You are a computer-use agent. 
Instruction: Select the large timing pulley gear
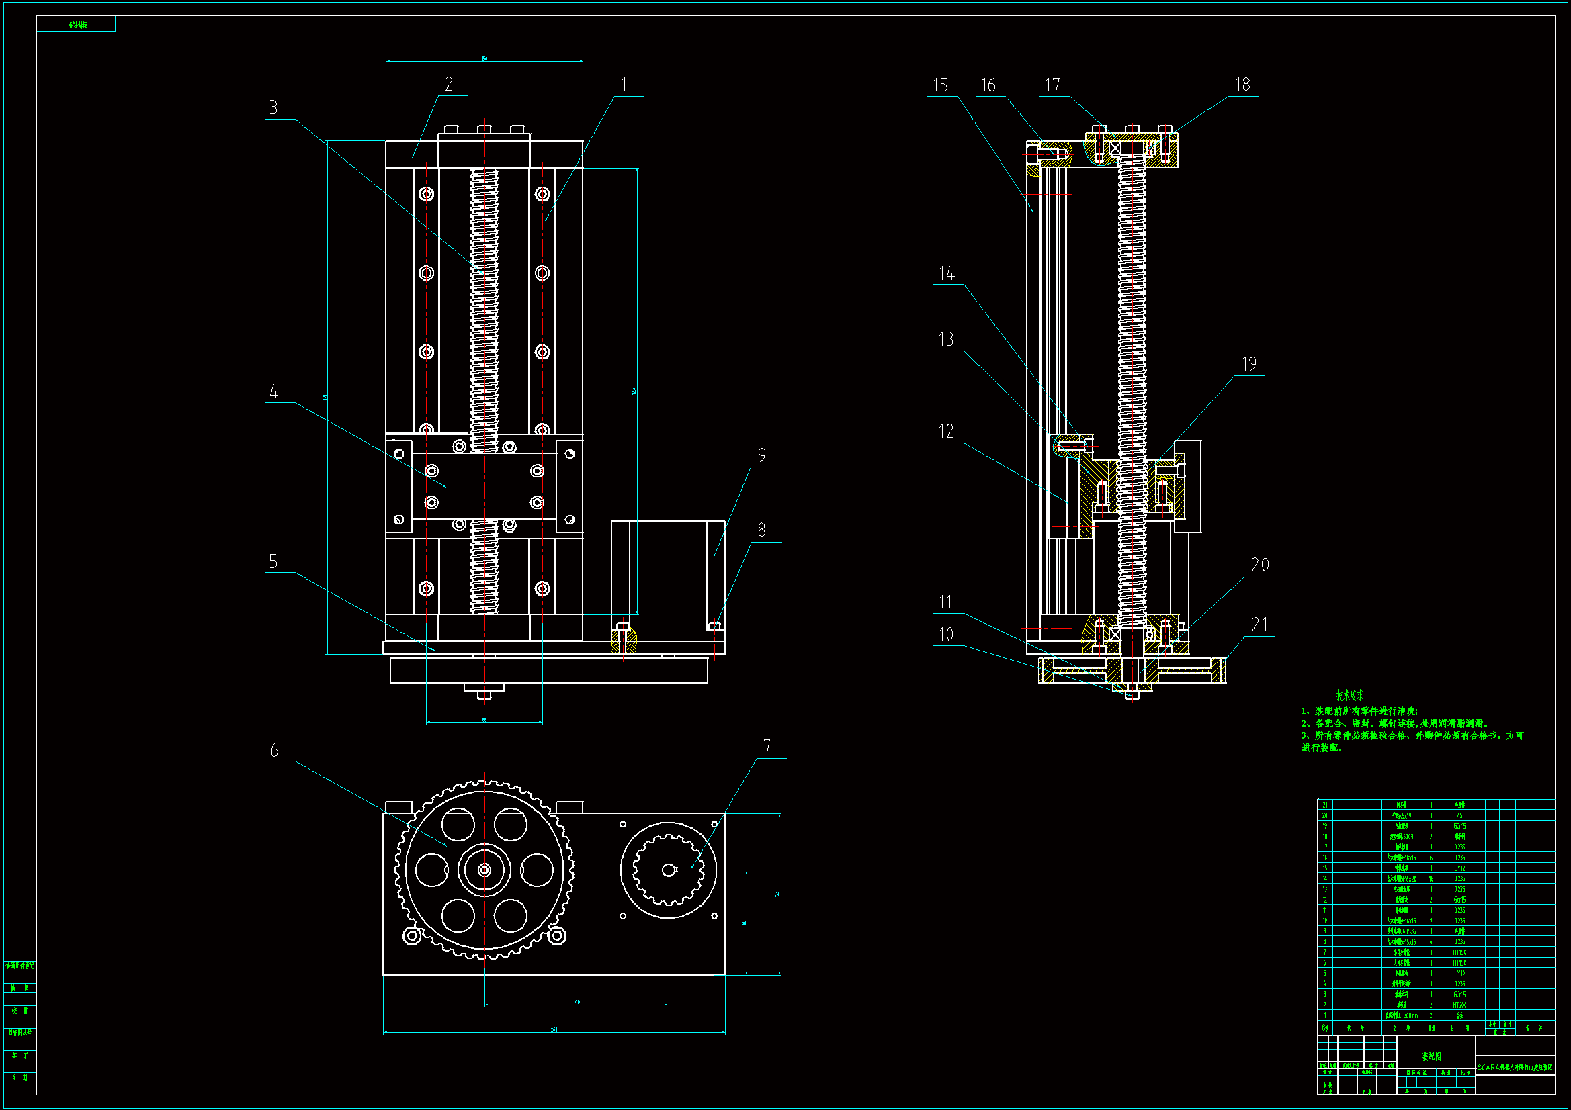coord(484,870)
